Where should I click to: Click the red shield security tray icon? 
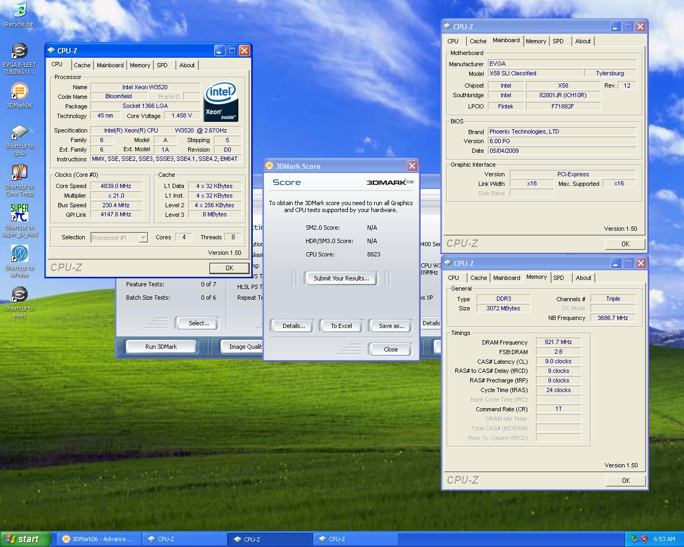click(x=644, y=539)
